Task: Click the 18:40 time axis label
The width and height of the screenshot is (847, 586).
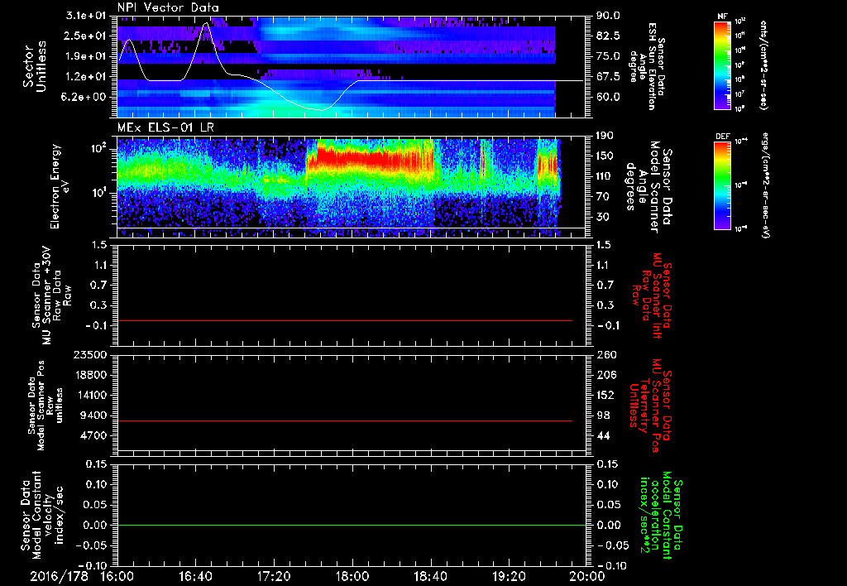Action: 430,576
